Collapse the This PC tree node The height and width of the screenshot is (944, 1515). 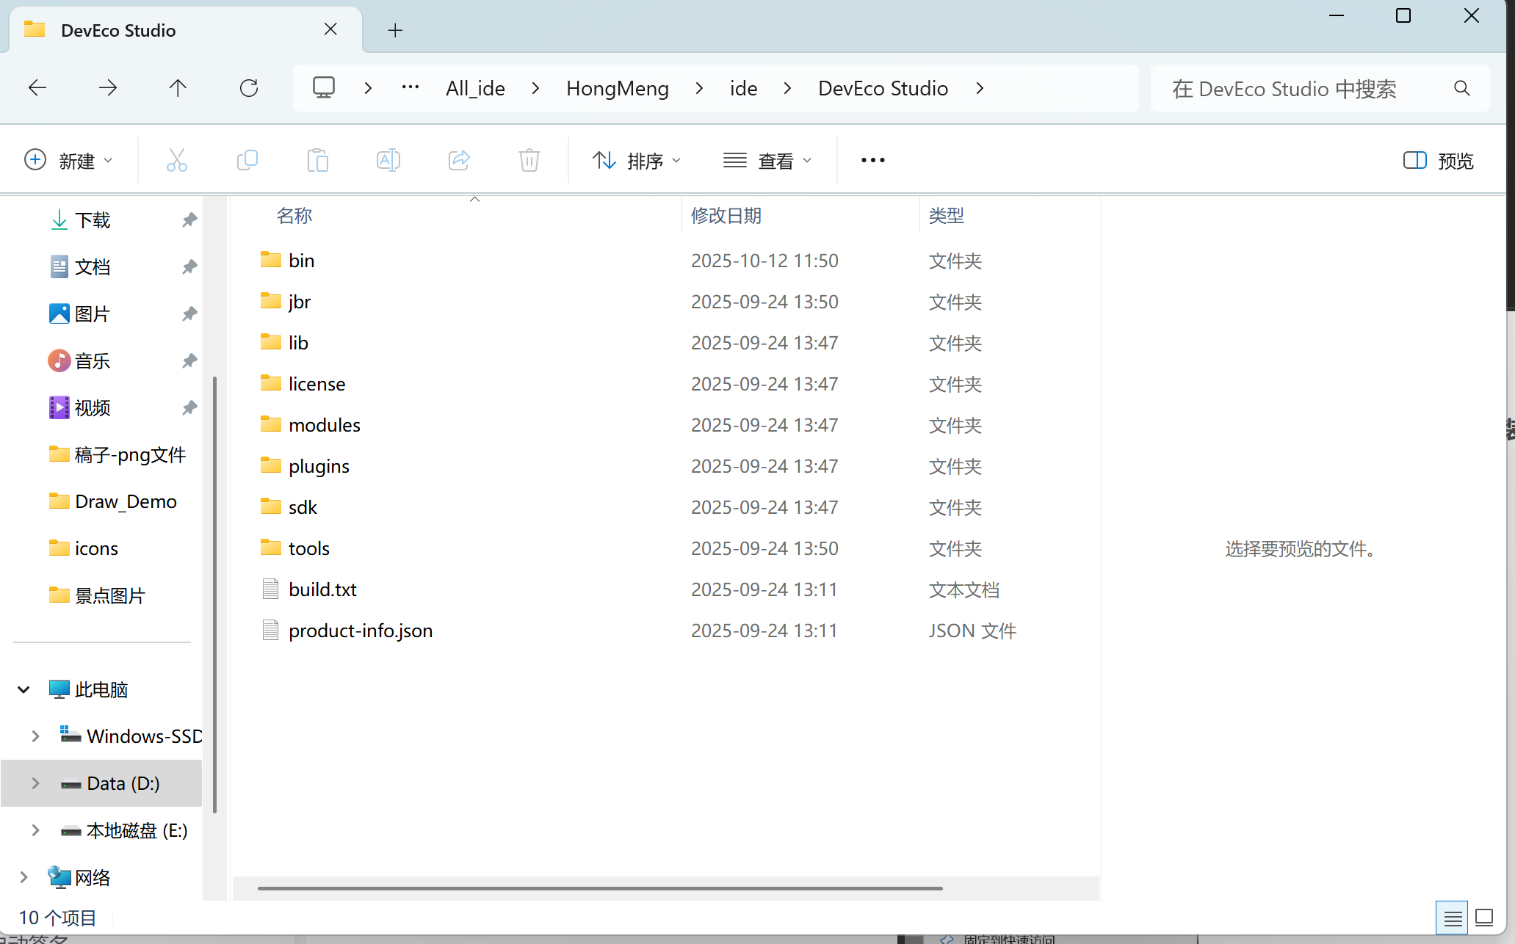click(x=23, y=689)
